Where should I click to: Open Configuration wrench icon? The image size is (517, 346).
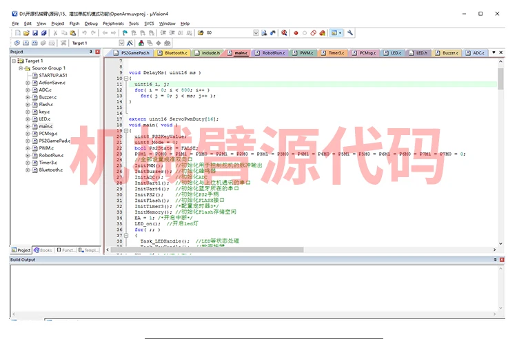tap(350, 33)
